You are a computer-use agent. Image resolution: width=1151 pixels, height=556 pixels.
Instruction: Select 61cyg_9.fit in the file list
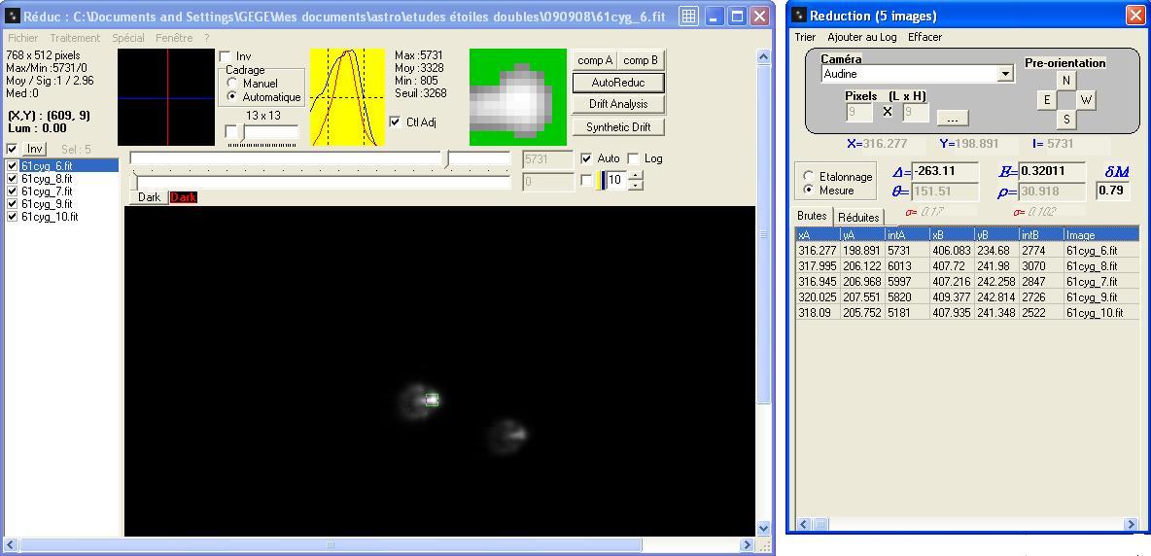(47, 204)
